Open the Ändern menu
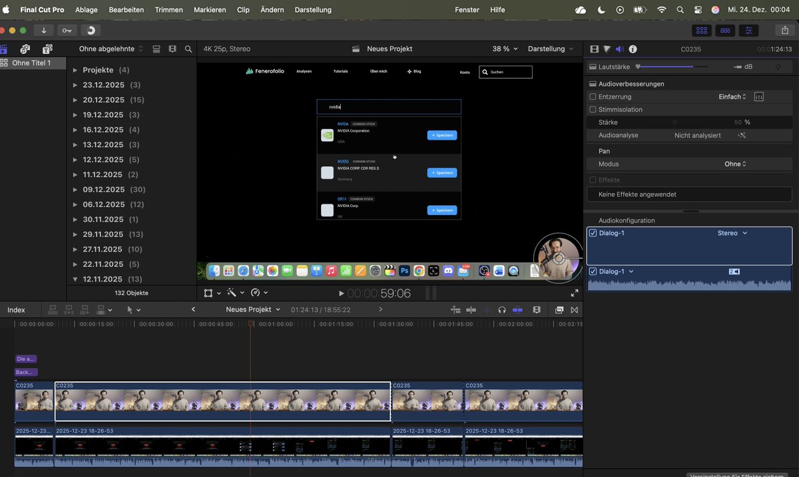 pos(272,10)
